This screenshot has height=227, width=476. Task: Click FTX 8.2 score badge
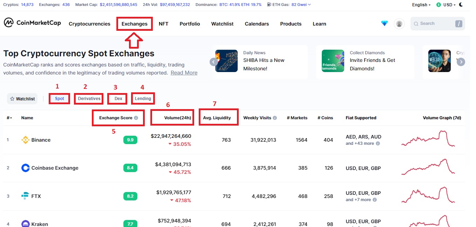[x=130, y=196]
